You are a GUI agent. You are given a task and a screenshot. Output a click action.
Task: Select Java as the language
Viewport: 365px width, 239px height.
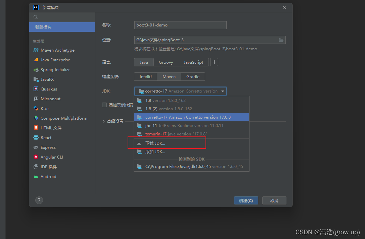pyautogui.click(x=144, y=62)
